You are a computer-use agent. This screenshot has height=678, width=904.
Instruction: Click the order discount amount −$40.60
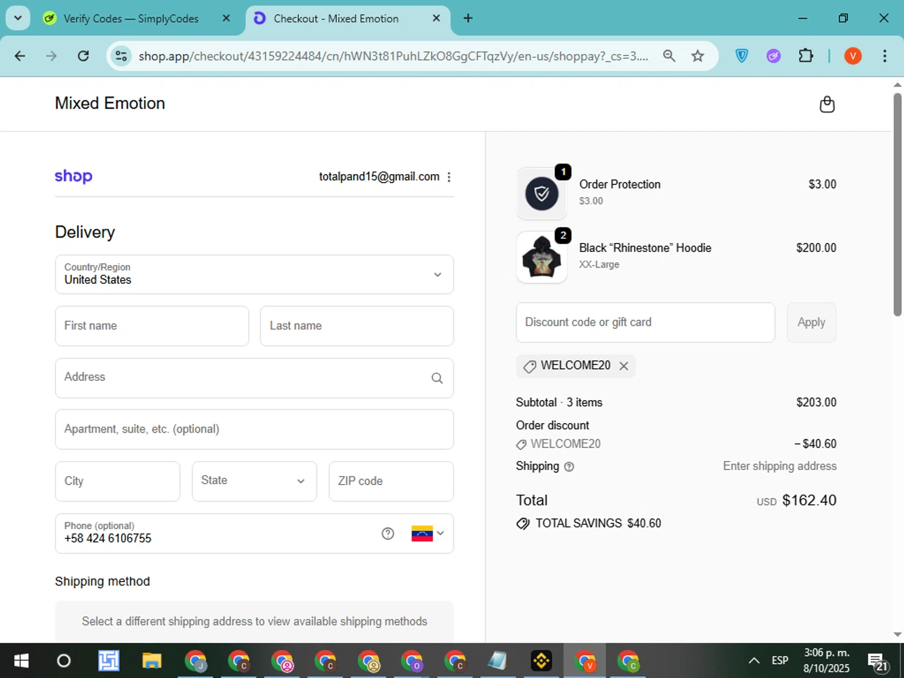click(815, 444)
